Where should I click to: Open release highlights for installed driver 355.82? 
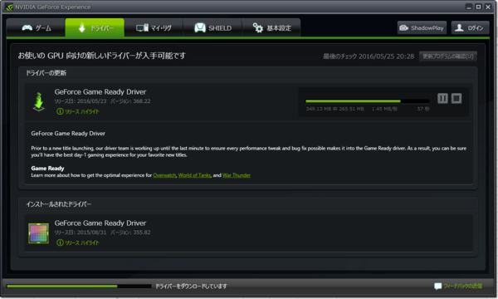click(82, 243)
